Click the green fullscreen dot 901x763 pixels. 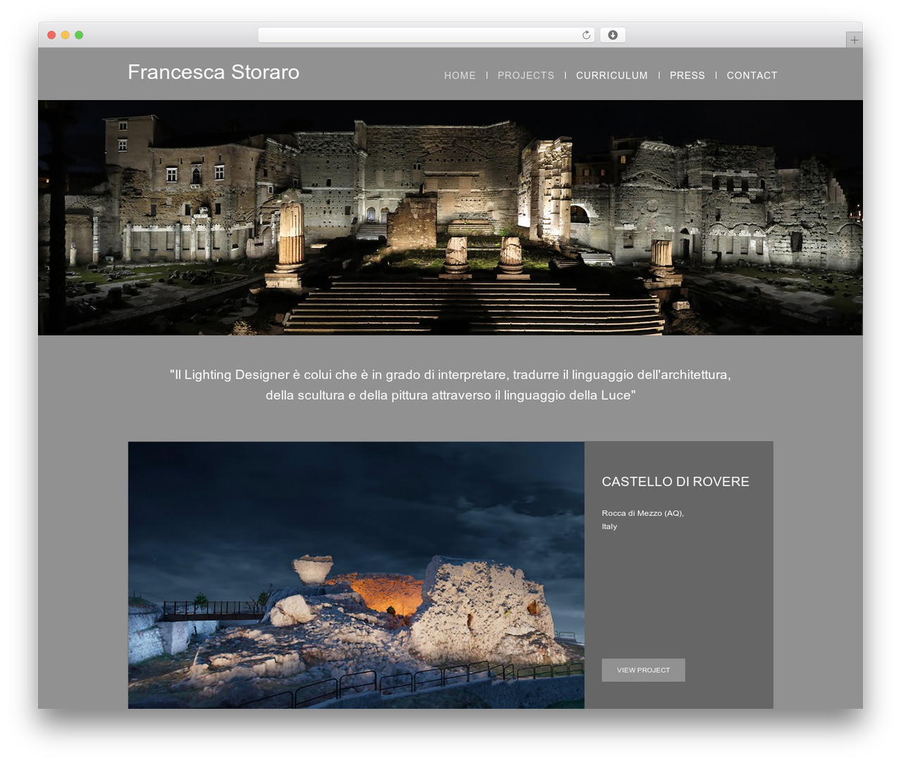[x=79, y=35]
